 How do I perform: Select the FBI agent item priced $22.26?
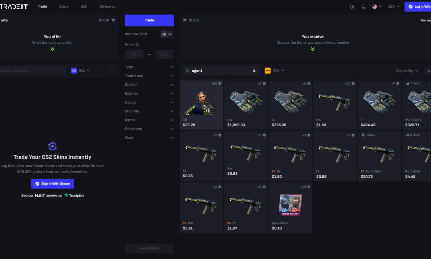[x=202, y=105]
